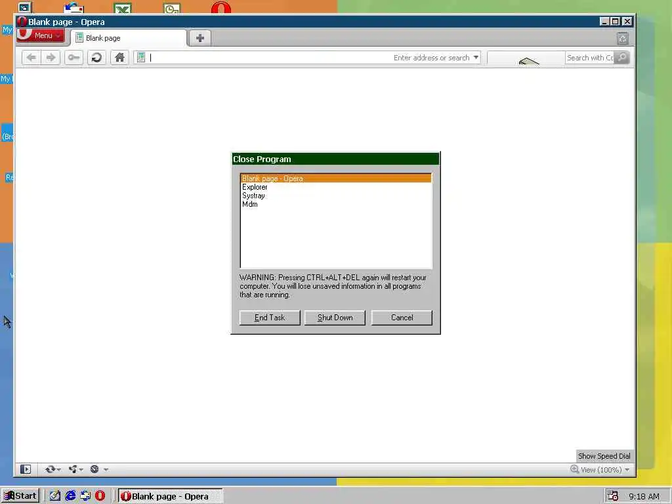Open the red Opera Menu button
The height and width of the screenshot is (504, 672).
[41, 35]
